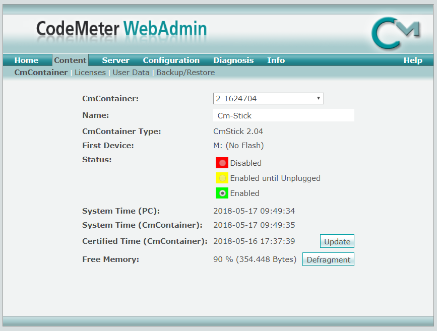Switch to the Content tab
The image size is (437, 331).
click(x=70, y=60)
